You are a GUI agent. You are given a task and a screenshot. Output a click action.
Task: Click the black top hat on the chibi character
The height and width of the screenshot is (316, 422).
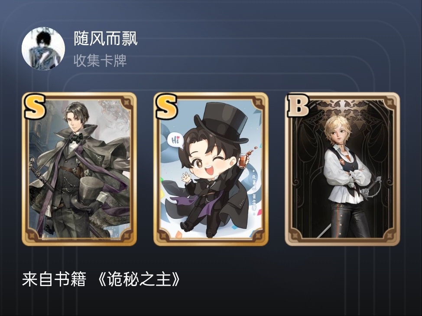[x=222, y=123]
